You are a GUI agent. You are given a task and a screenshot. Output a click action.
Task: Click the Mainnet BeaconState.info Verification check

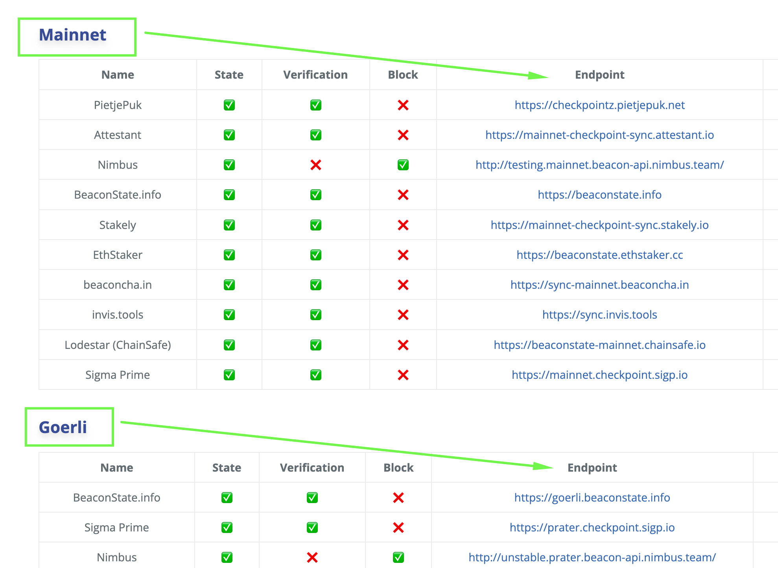316,195
